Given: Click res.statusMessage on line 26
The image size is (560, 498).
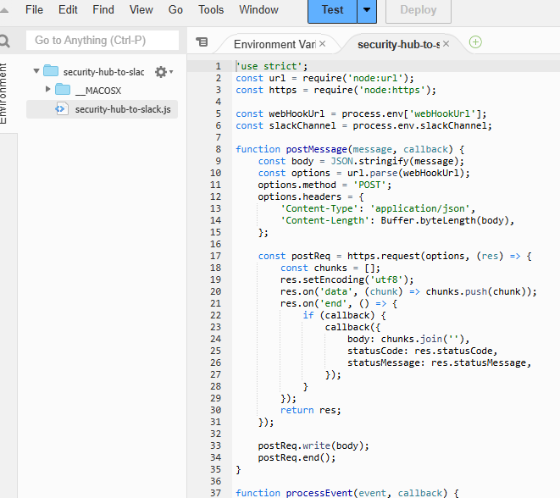Looking at the screenshot, I should (478, 362).
